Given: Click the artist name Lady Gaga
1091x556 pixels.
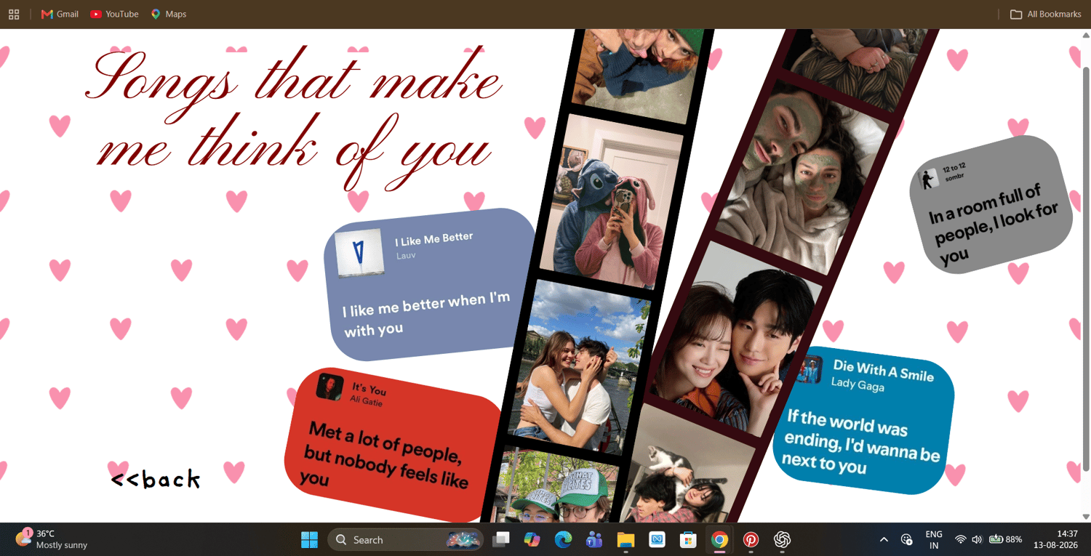Looking at the screenshot, I should (858, 384).
